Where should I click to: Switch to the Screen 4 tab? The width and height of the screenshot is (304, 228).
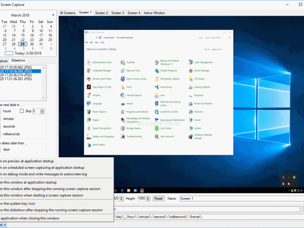coord(134,13)
